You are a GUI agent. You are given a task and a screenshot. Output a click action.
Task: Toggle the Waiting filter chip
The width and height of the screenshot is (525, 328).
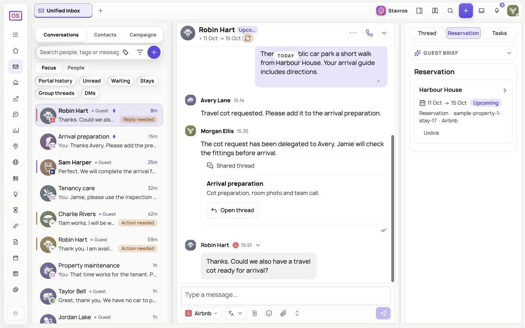pos(121,81)
